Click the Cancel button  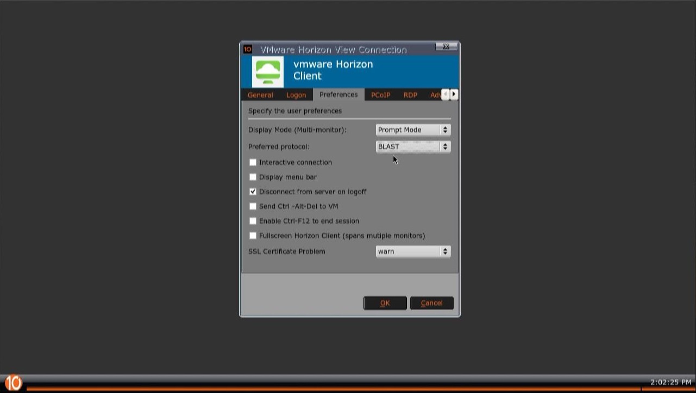pyautogui.click(x=432, y=303)
